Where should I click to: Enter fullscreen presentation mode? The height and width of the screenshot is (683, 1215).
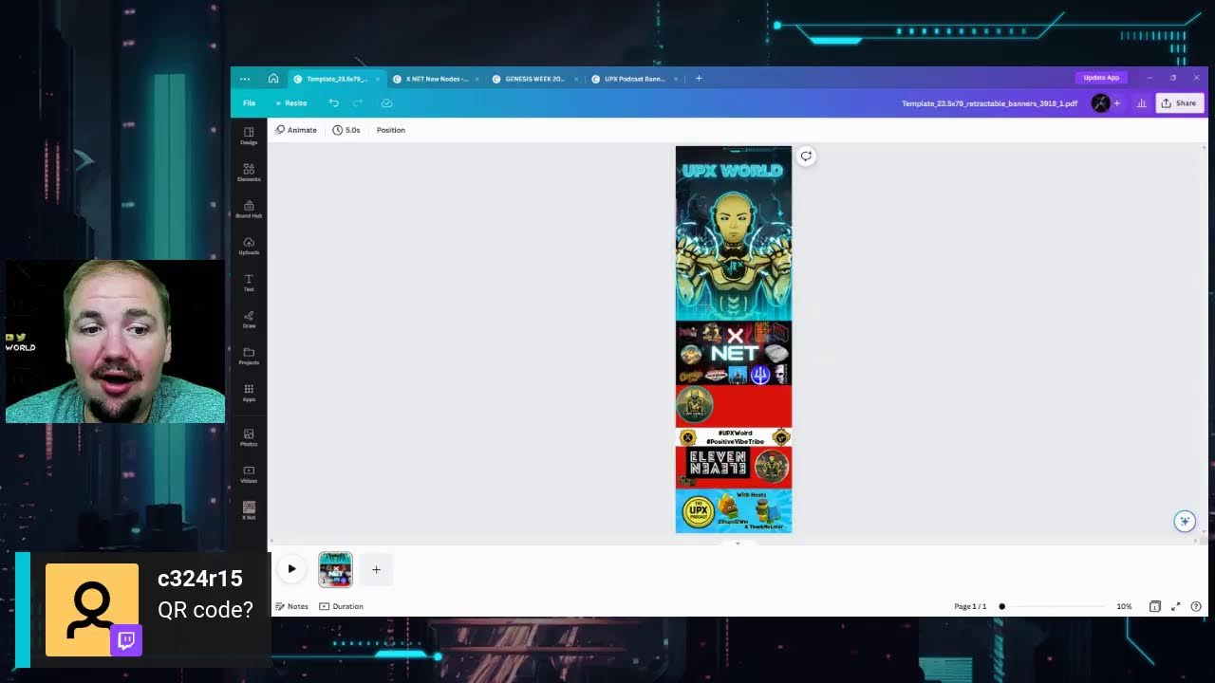[x=1175, y=606]
